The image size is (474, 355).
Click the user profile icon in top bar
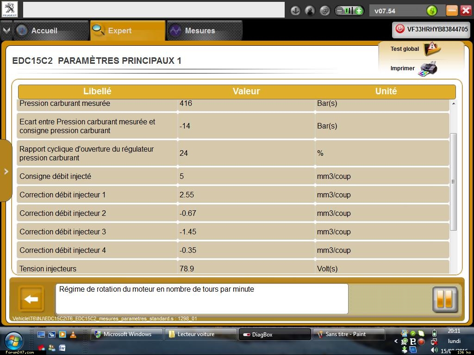[310, 10]
